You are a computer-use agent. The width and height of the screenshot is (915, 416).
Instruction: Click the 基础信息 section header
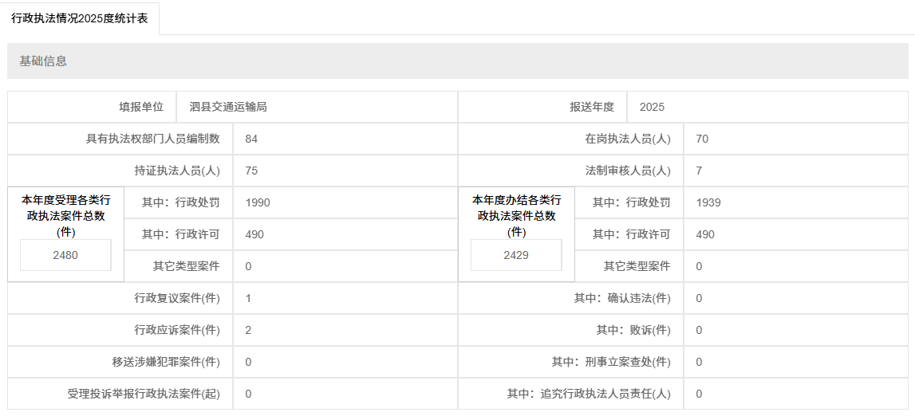pos(43,61)
